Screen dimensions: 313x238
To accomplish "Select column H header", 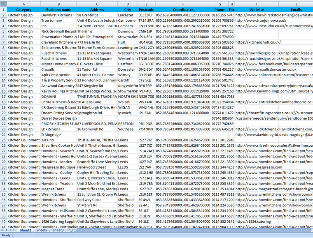I will (x=231, y=4).
